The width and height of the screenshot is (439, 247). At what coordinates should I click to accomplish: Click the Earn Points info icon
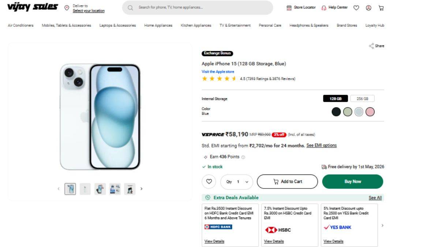point(243,157)
